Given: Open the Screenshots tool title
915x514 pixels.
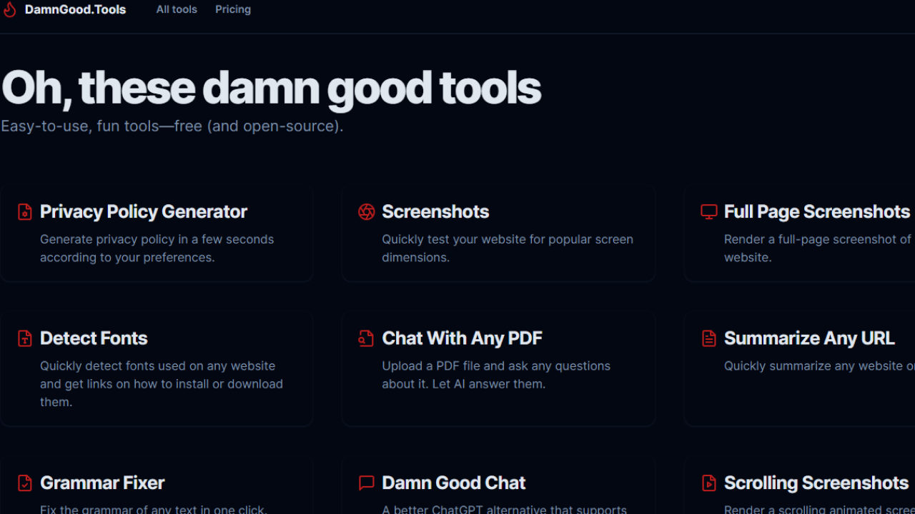Looking at the screenshot, I should coord(435,212).
